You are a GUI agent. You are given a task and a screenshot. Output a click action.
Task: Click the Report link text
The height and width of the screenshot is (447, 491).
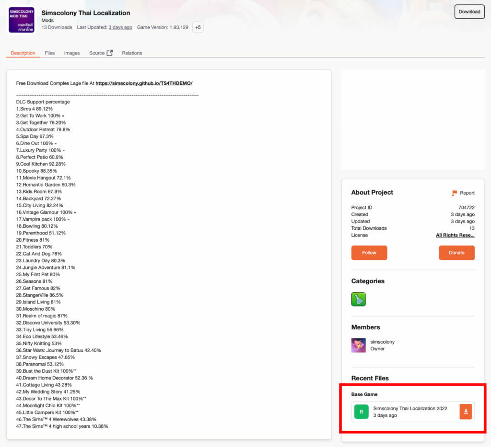click(x=467, y=193)
